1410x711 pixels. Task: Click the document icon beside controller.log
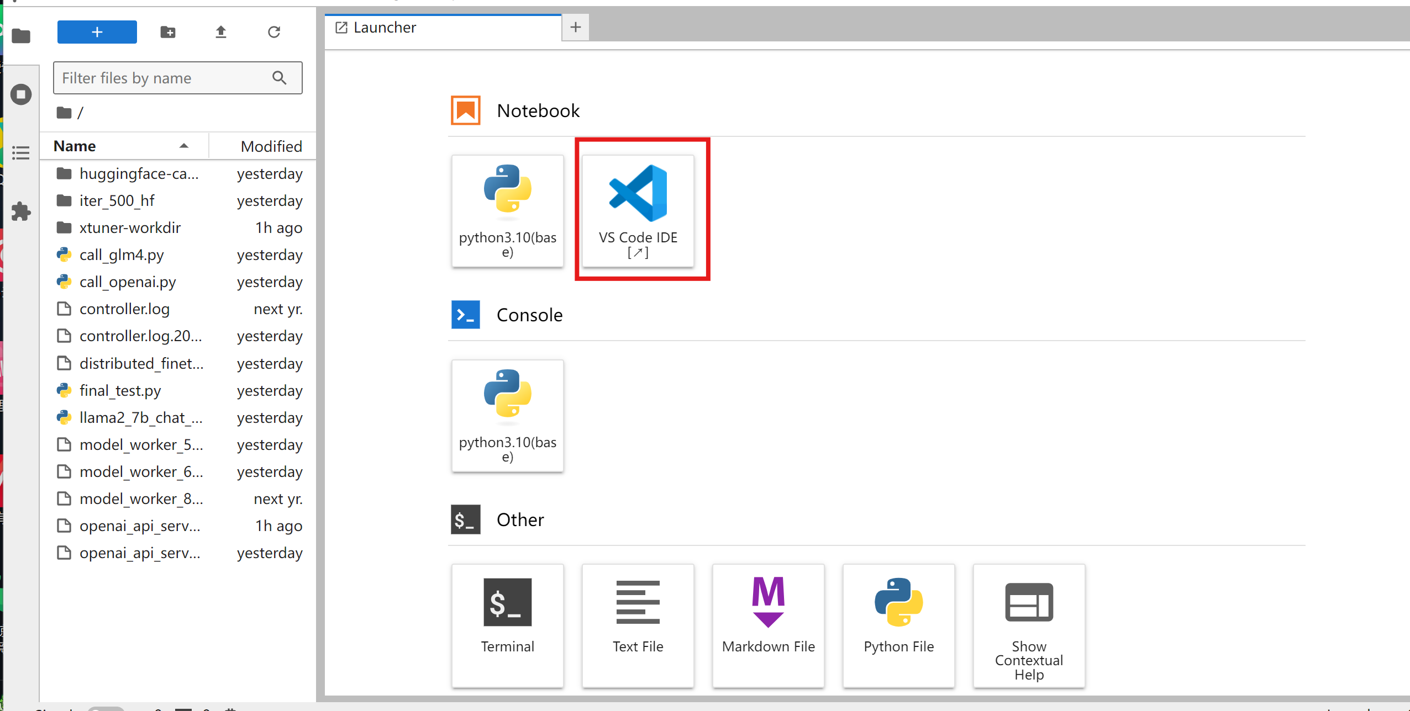(x=64, y=309)
